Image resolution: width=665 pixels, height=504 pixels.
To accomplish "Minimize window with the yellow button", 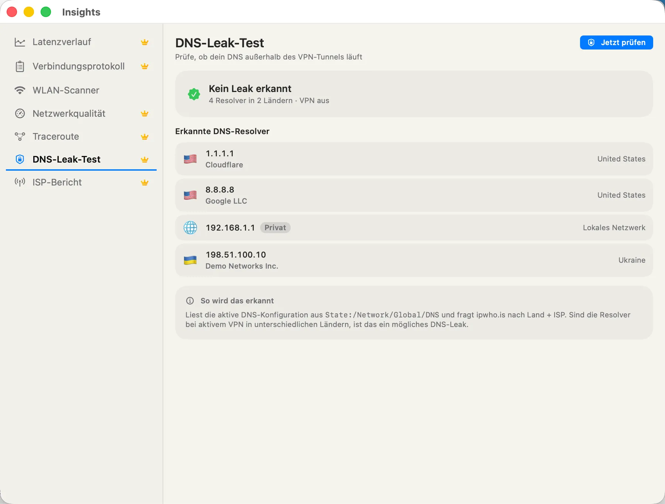I will click(x=29, y=12).
